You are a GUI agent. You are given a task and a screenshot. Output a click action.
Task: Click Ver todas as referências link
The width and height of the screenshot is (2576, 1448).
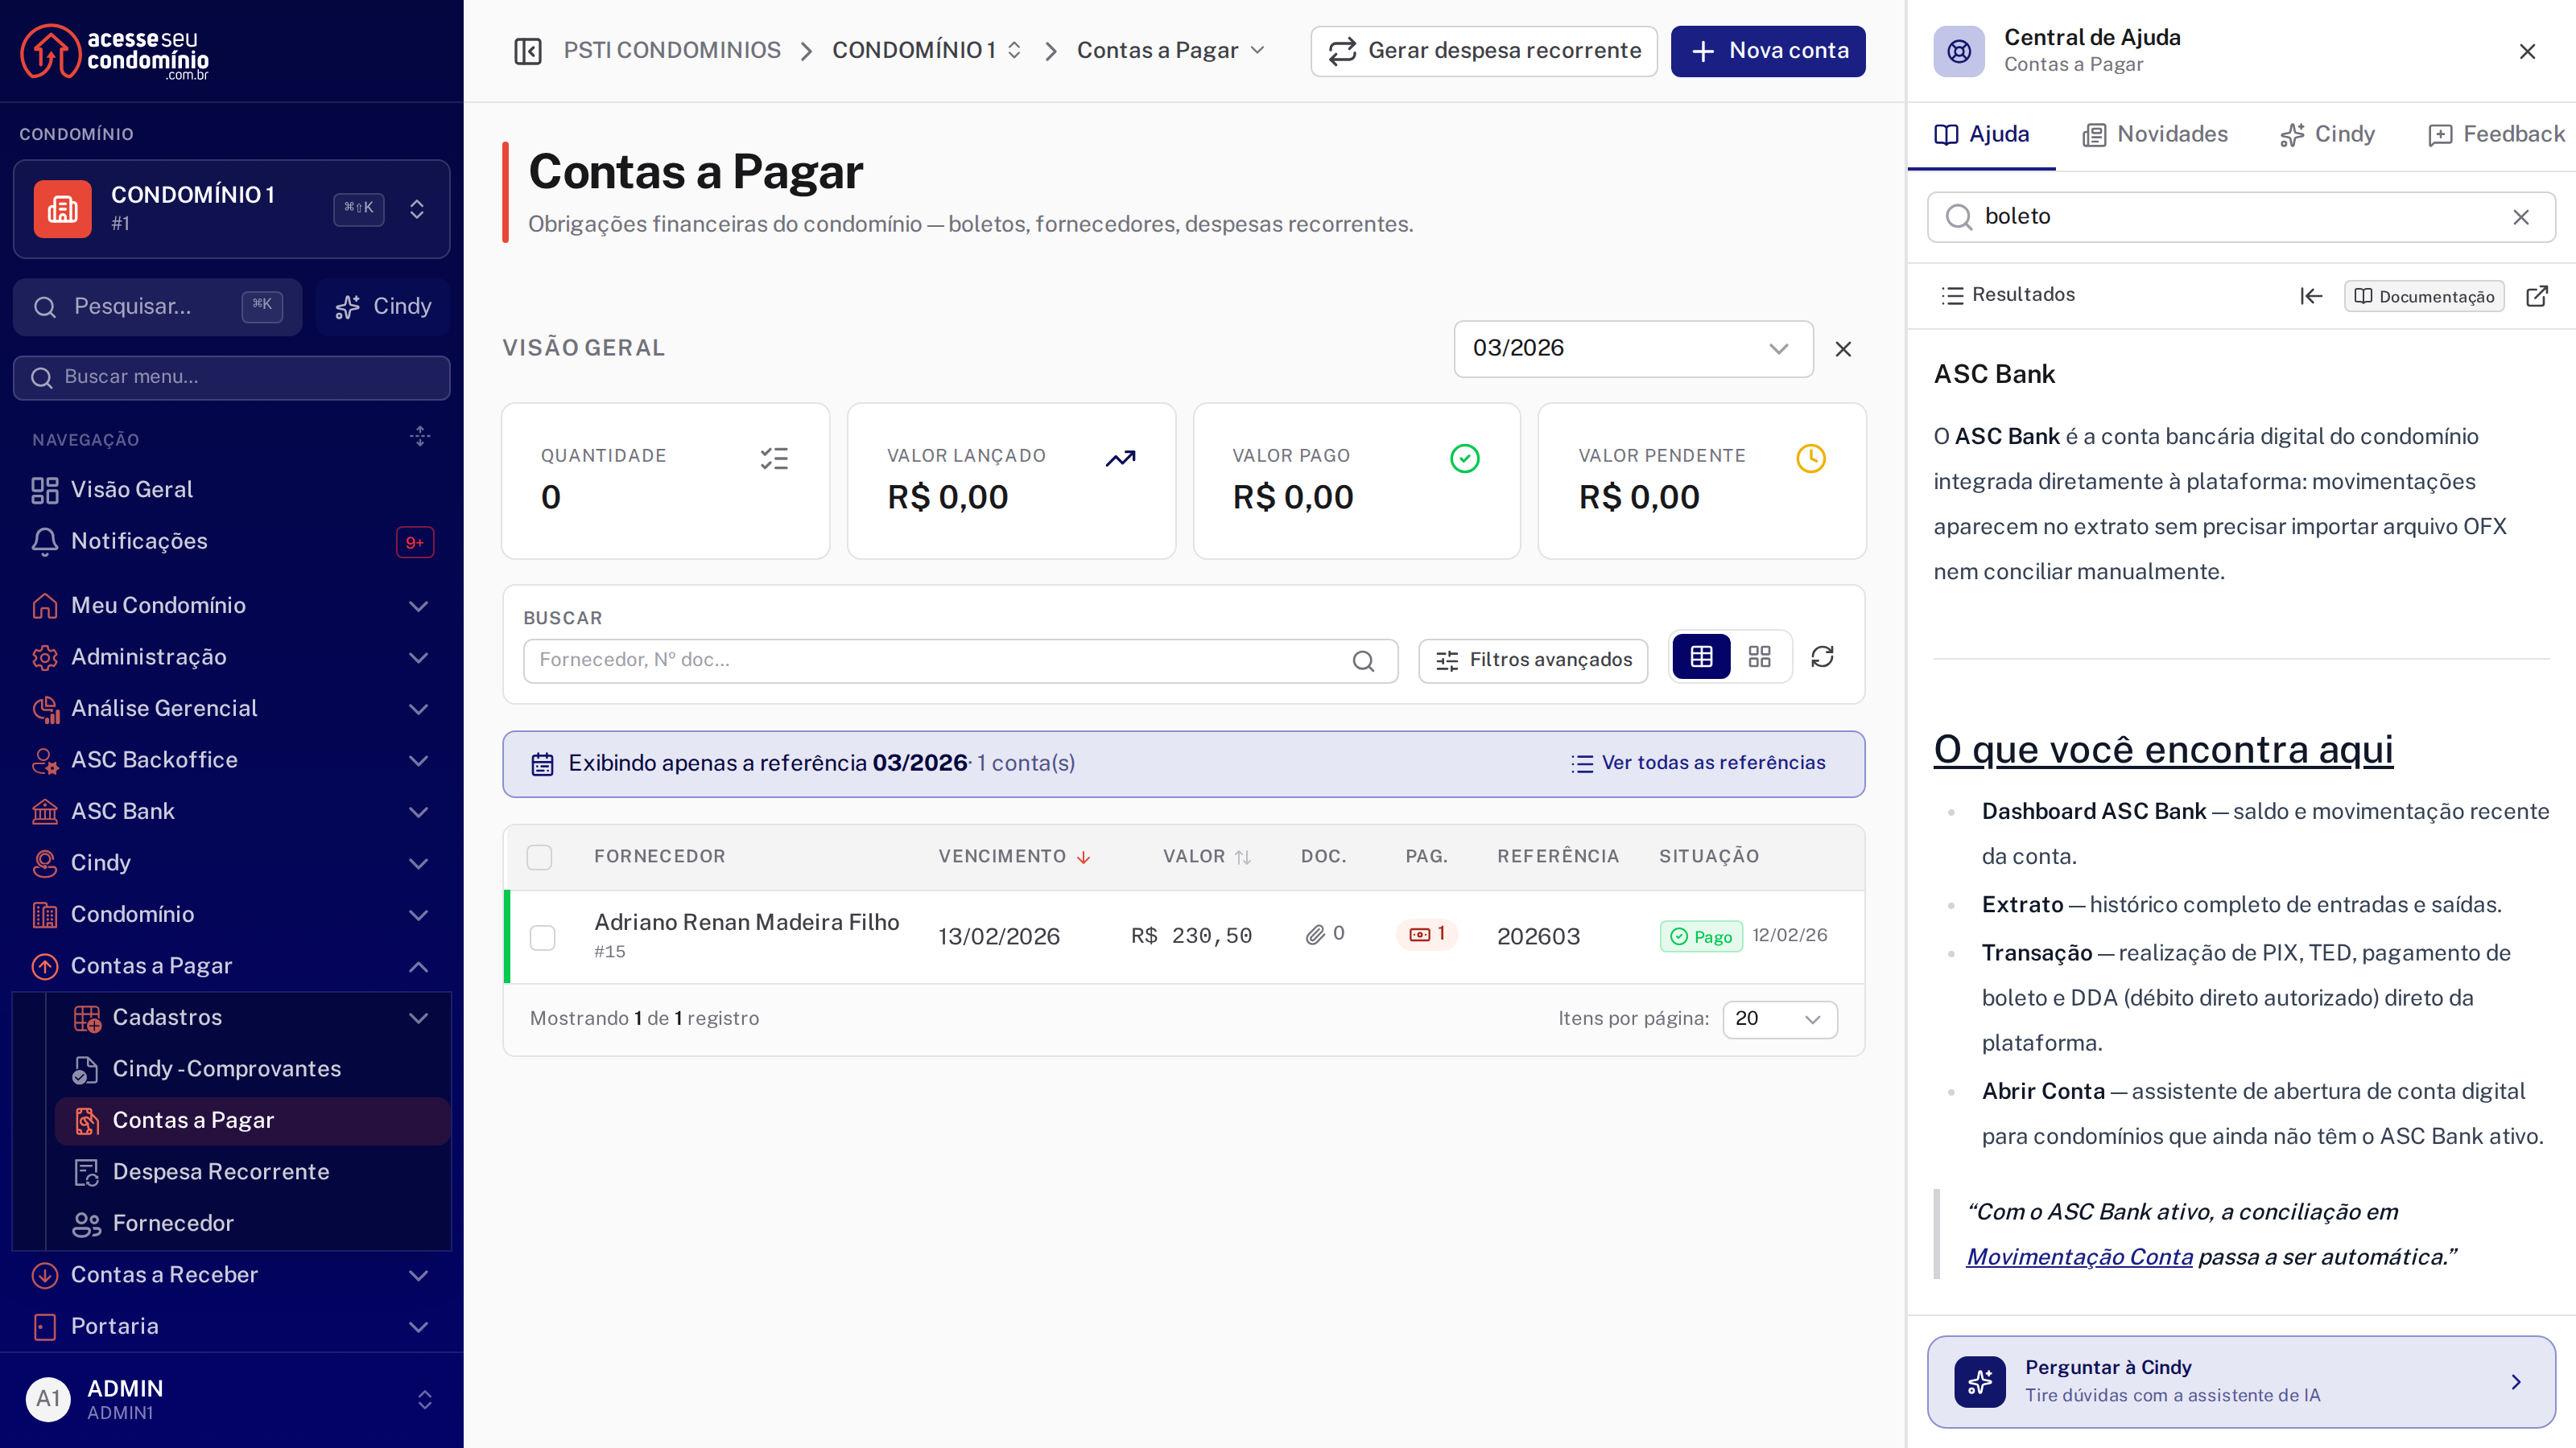pyautogui.click(x=1698, y=763)
